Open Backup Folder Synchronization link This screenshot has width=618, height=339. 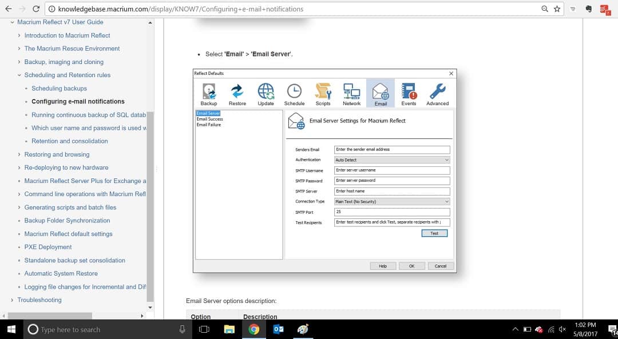[x=68, y=221]
